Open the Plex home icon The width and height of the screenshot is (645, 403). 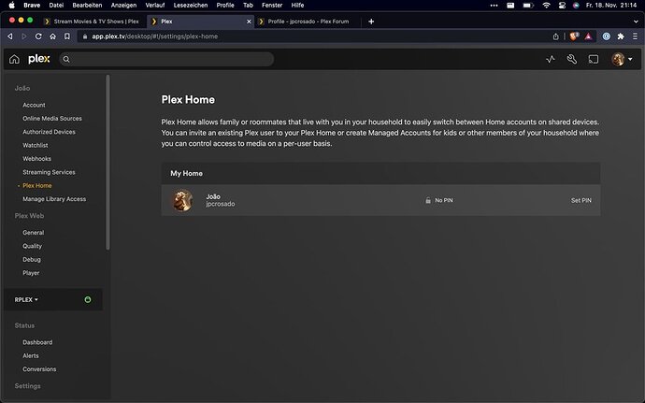pos(14,59)
